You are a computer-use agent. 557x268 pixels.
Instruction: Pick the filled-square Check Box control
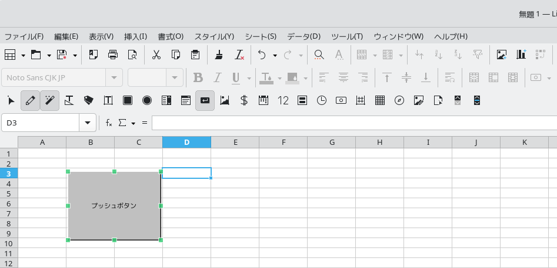pos(128,100)
